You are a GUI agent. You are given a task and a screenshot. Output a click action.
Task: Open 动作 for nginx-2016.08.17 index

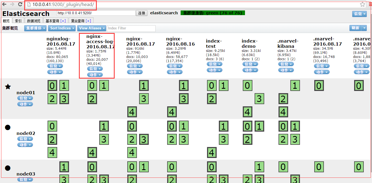pos(135,72)
